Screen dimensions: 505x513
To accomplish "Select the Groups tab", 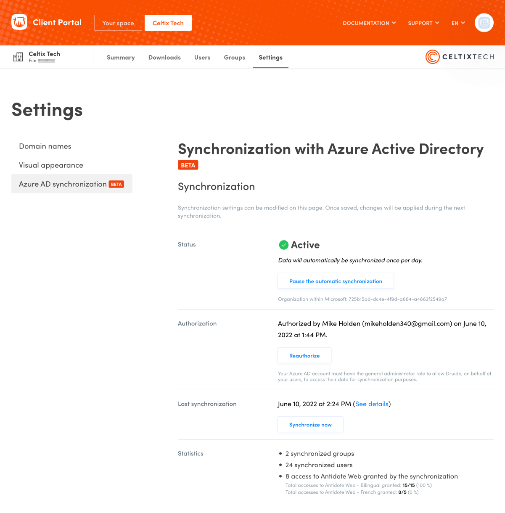I will 235,58.
